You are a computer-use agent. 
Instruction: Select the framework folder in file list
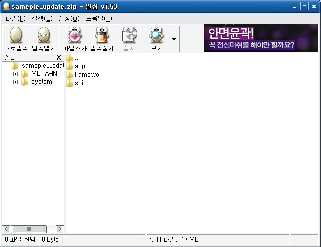click(89, 75)
